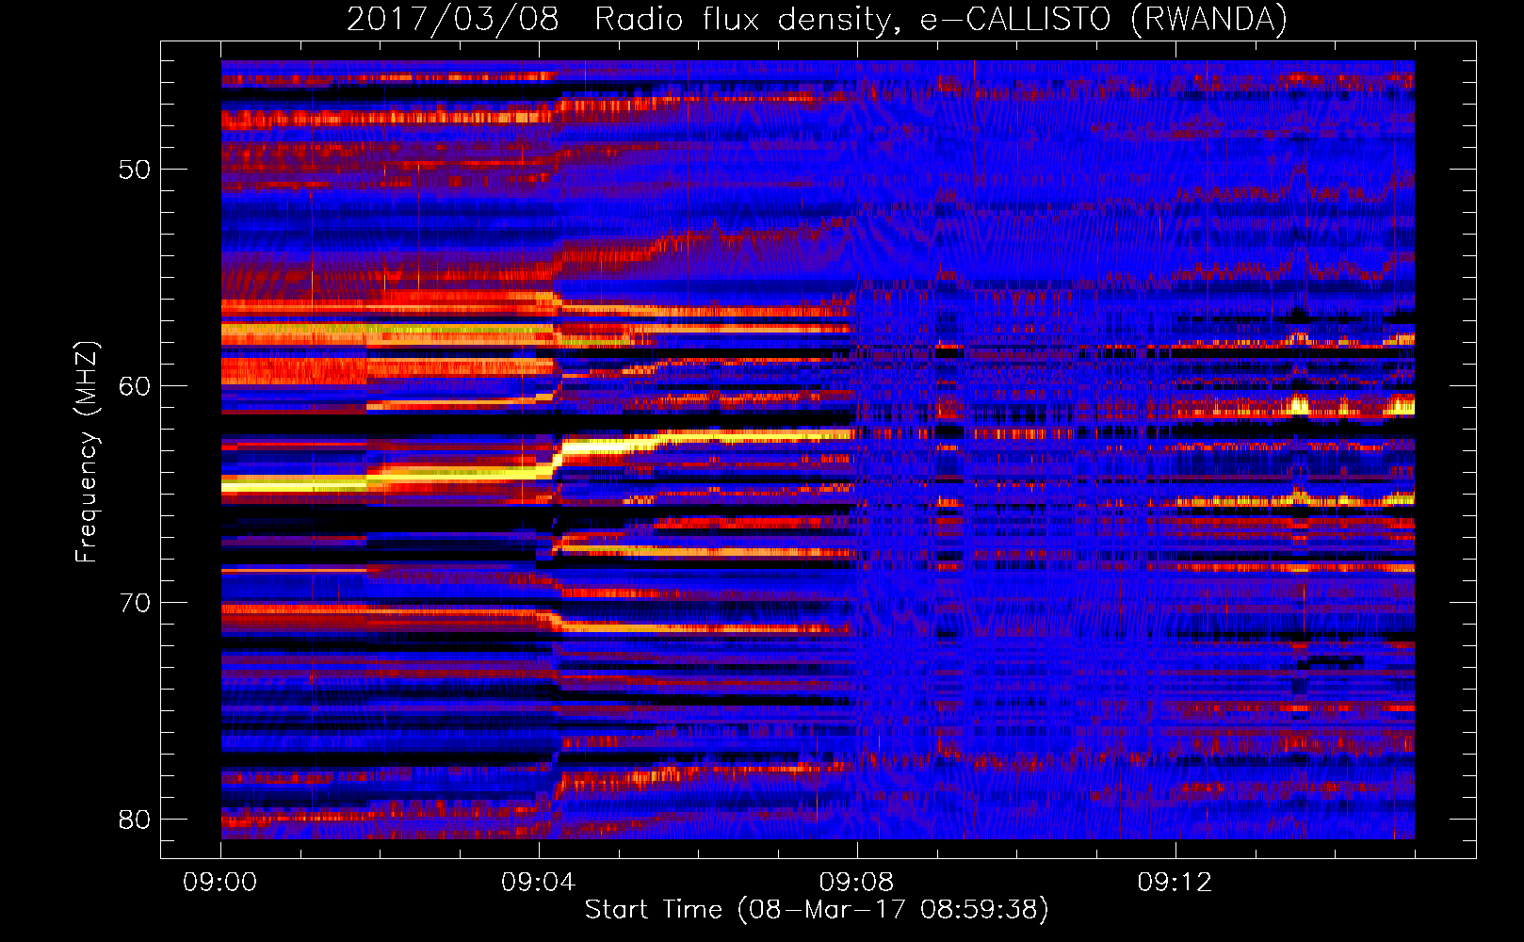Viewport: 1524px width, 942px height.
Task: Click the 70 frequency tick label
Action: (135, 603)
